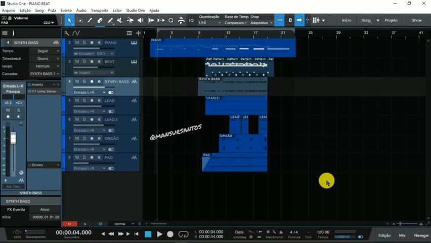
Task: Open Camadas SYNTH BASS 1 dropdown
Action: [x=45, y=74]
